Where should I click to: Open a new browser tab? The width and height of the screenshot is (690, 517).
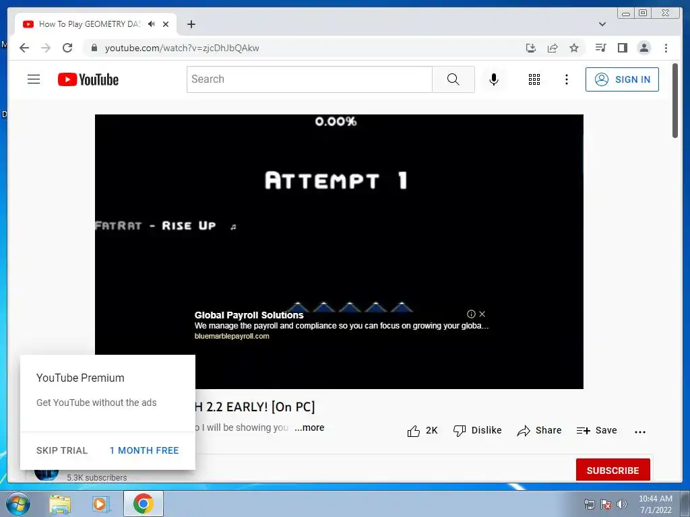pyautogui.click(x=191, y=24)
